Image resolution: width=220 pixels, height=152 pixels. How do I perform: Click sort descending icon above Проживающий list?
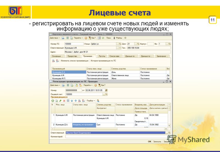[57, 61]
